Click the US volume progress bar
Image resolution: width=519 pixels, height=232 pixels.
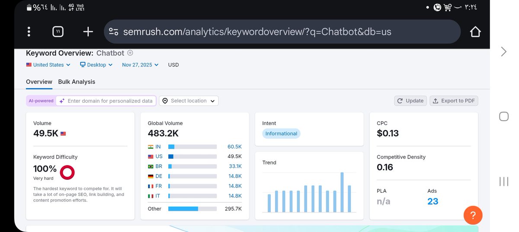[x=192, y=157]
